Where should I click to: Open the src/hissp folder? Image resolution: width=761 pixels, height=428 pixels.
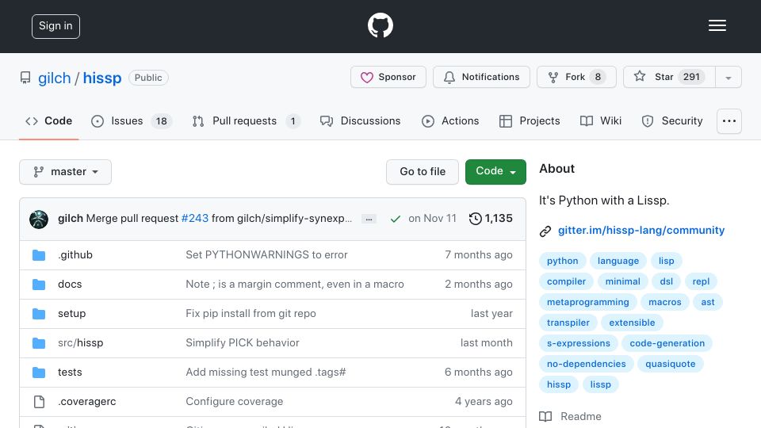coord(81,342)
